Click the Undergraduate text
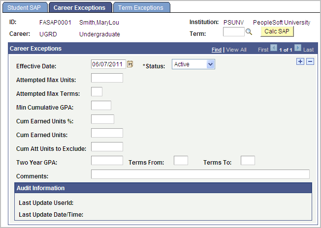Image resolution: width=321 pixels, height=228 pixels. 99,34
